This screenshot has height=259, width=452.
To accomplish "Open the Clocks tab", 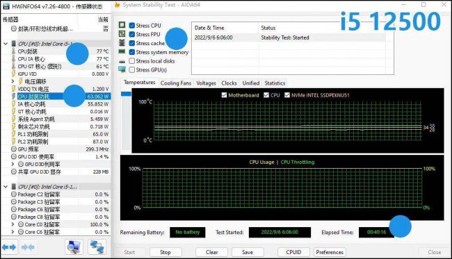I will pyautogui.click(x=229, y=83).
